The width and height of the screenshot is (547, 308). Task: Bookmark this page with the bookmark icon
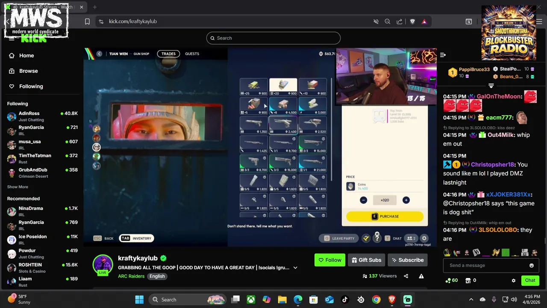tap(87, 21)
